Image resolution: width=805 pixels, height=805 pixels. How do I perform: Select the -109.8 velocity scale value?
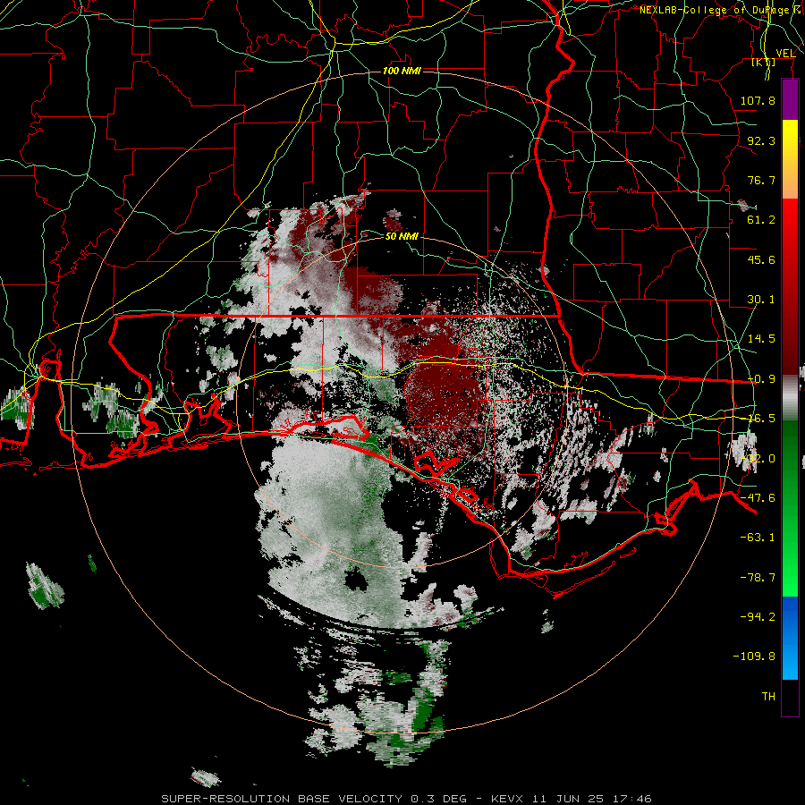(754, 657)
